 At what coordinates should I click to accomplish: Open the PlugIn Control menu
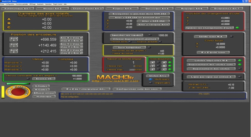click(58, 4)
